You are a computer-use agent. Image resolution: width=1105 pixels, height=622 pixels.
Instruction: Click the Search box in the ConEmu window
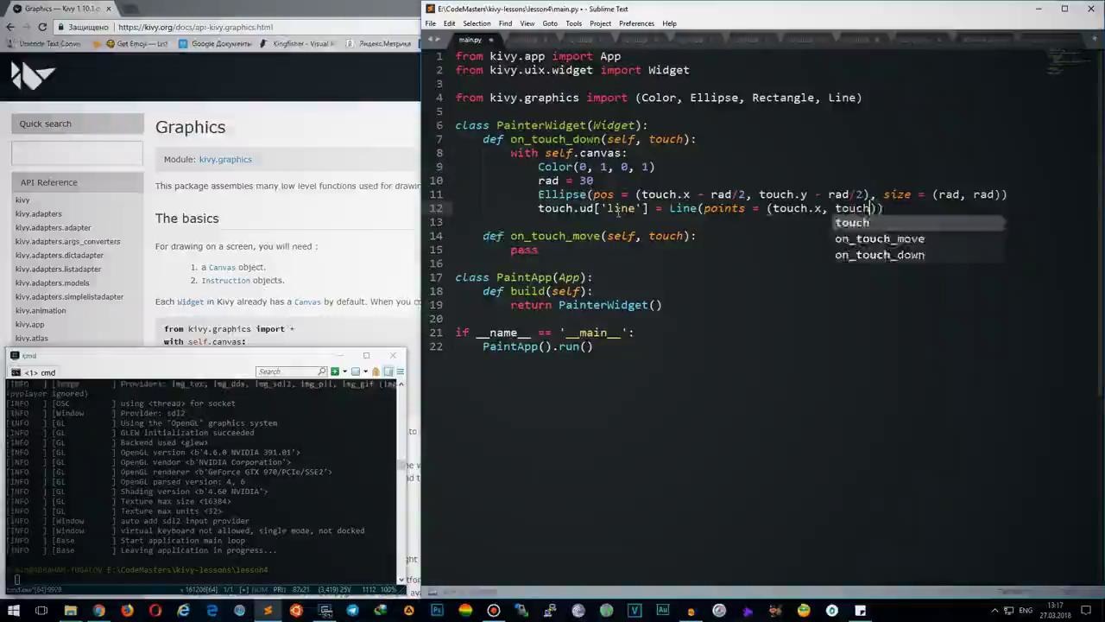point(291,371)
